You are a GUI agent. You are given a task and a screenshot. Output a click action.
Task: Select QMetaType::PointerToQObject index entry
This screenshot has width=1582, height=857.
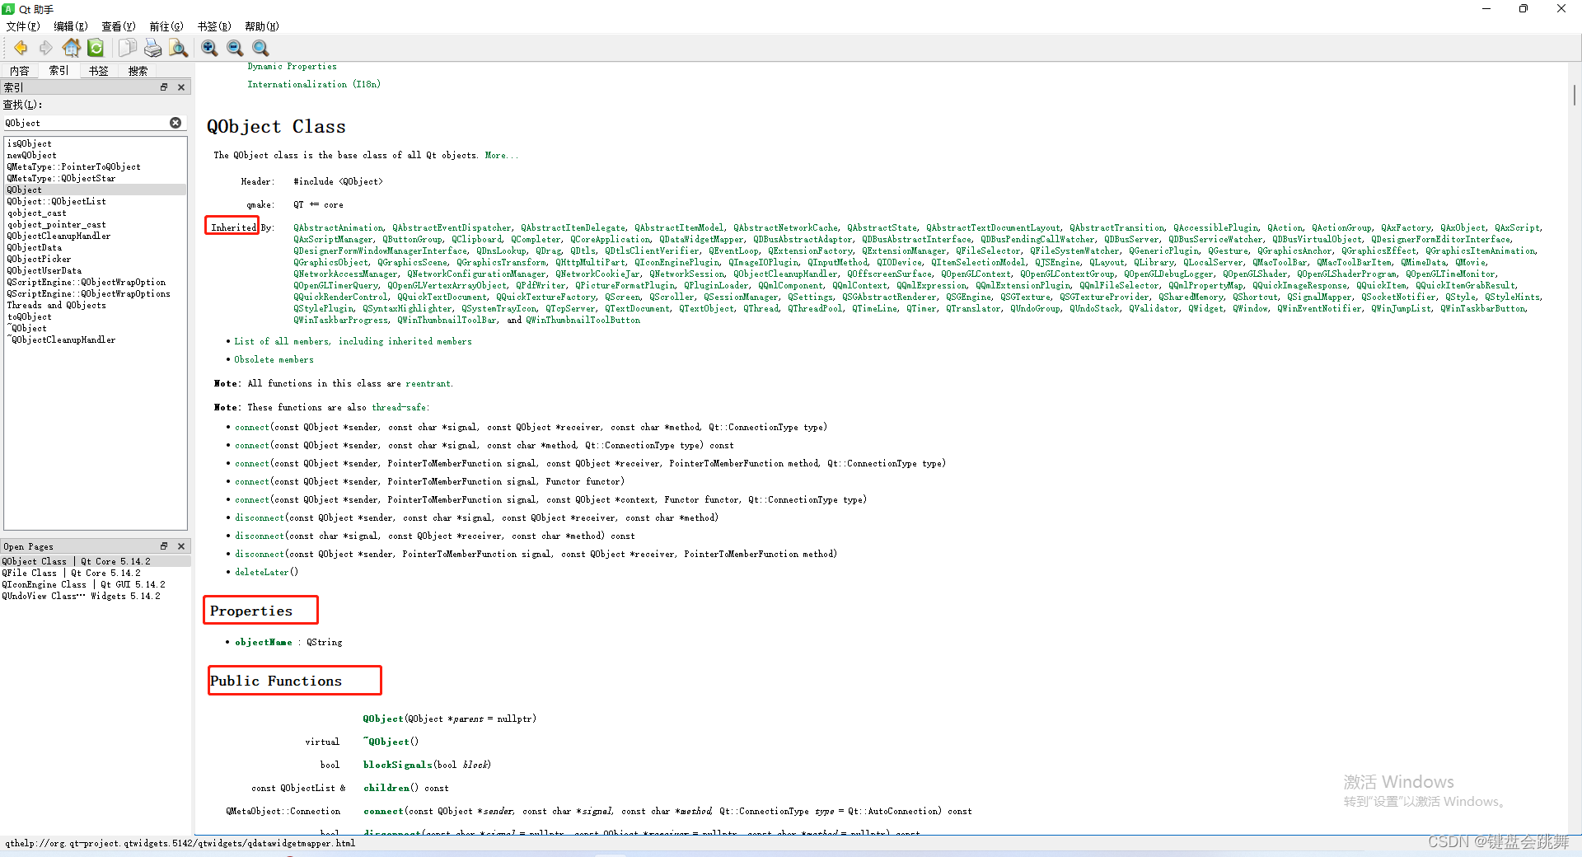(74, 166)
